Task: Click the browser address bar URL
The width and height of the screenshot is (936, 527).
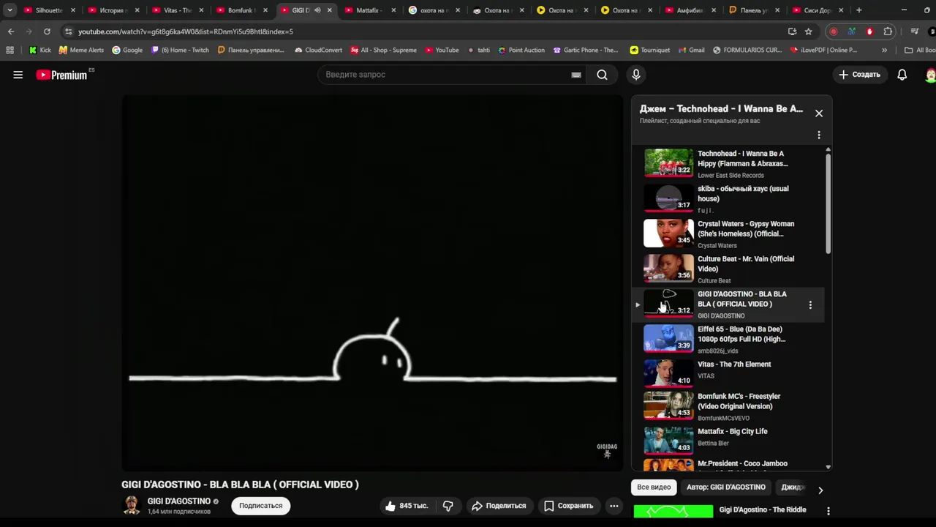Action: tap(186, 31)
